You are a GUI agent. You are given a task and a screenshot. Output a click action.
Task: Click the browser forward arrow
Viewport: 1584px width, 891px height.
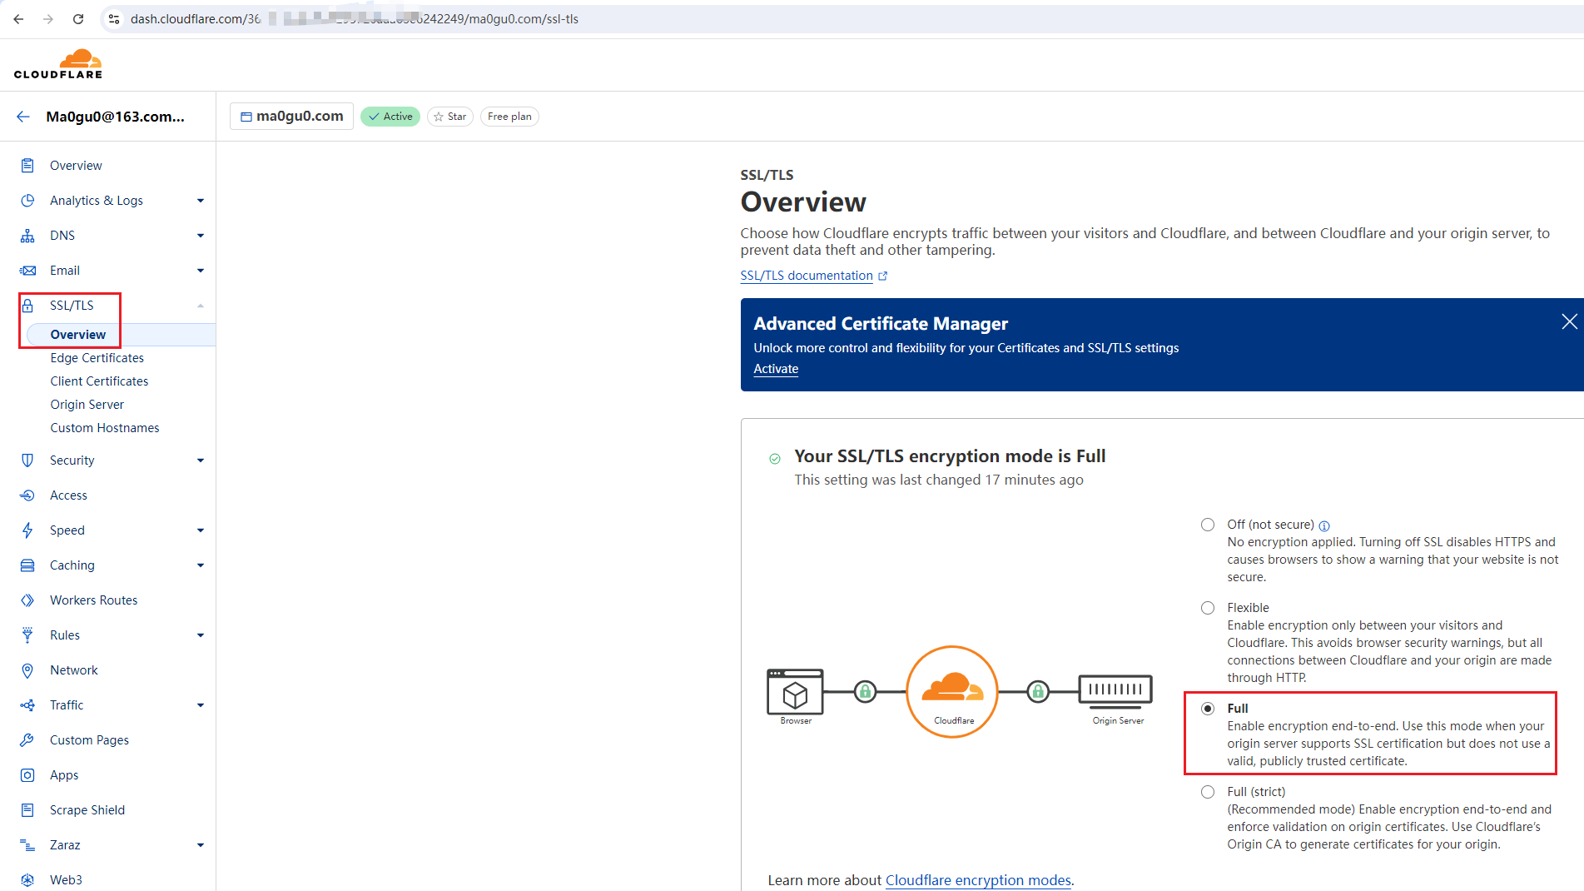click(48, 18)
